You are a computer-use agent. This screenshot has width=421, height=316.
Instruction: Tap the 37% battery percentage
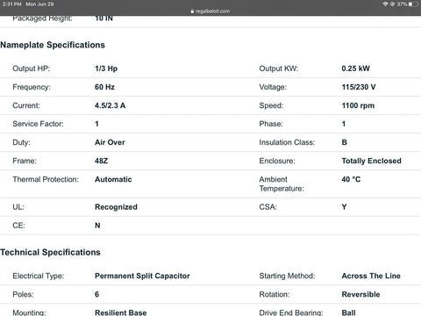tap(402, 4)
